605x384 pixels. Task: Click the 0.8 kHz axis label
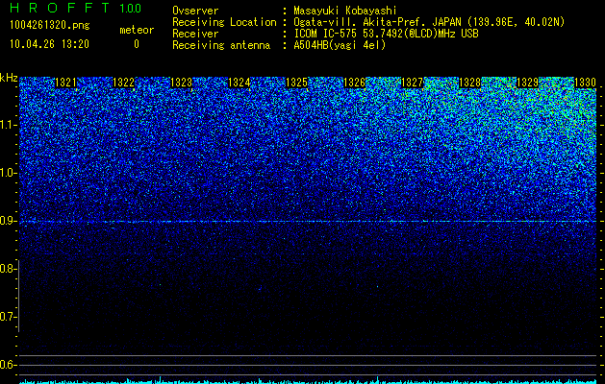(x=8, y=269)
